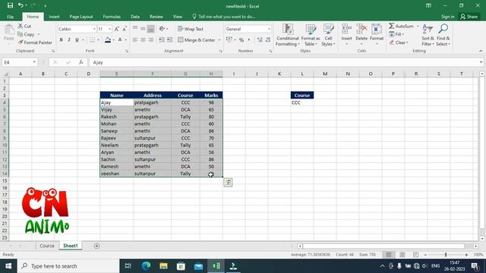
Task: Insert cells via Insert button
Action: pos(346,35)
